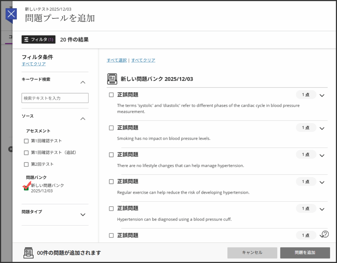Expand the 問題タイプ filter section
337x263 pixels.
pyautogui.click(x=83, y=215)
